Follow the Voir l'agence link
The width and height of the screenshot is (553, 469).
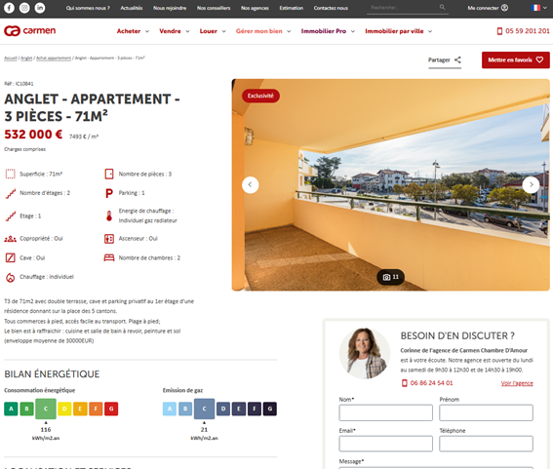coord(517,383)
